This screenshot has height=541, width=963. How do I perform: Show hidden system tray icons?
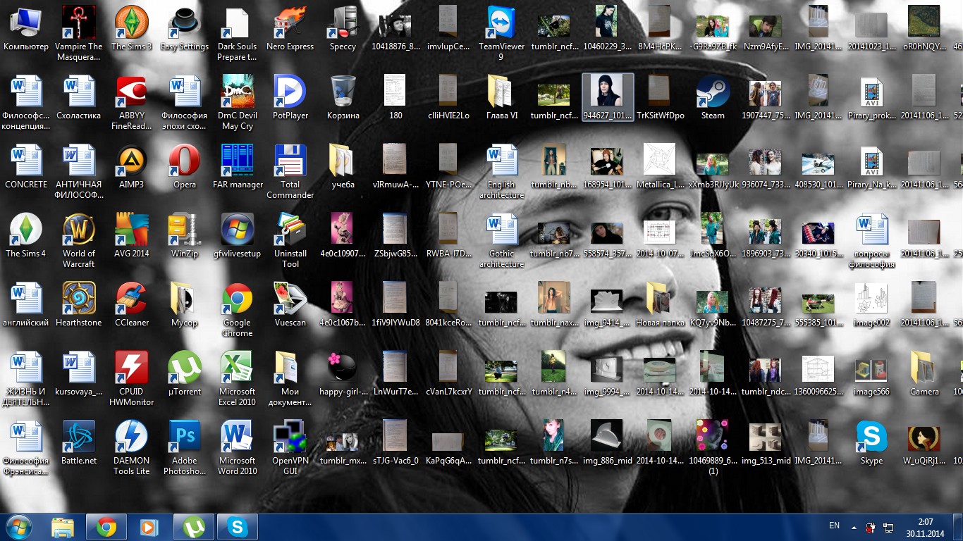point(854,527)
